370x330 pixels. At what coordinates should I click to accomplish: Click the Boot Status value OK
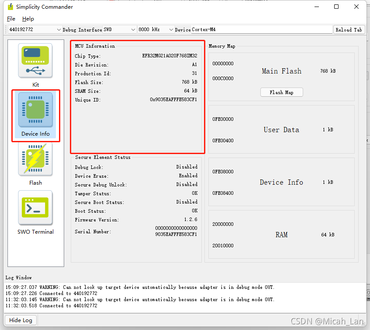pos(195,211)
